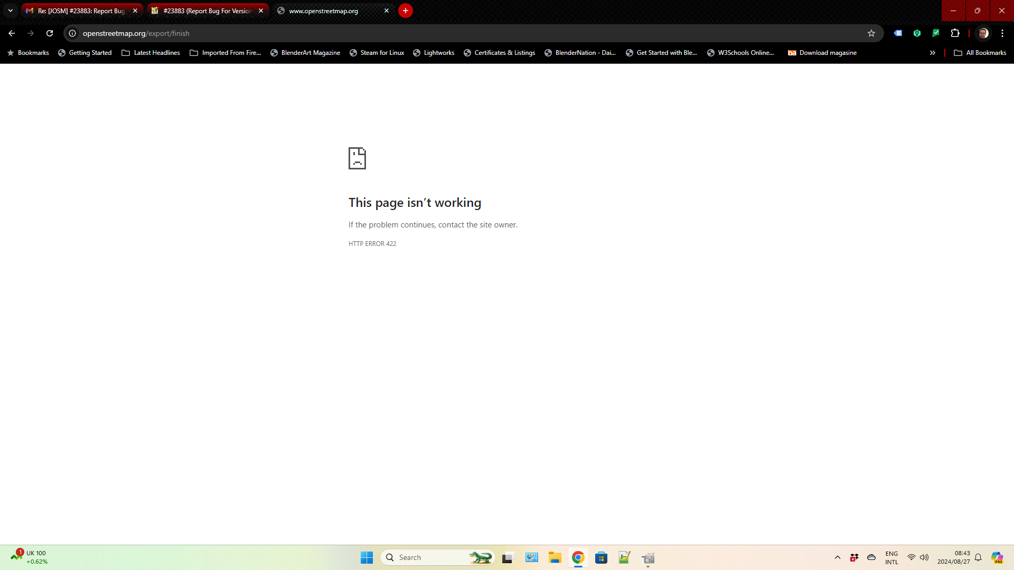Show hidden system tray icons
This screenshot has width=1014, height=570.
(838, 557)
